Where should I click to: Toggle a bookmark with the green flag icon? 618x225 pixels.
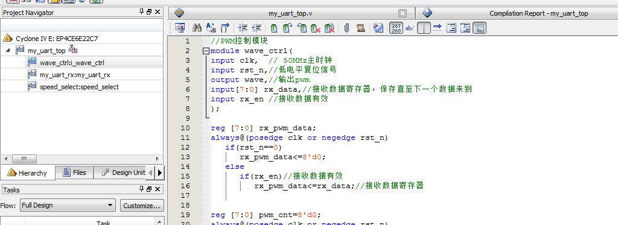[x=274, y=28]
